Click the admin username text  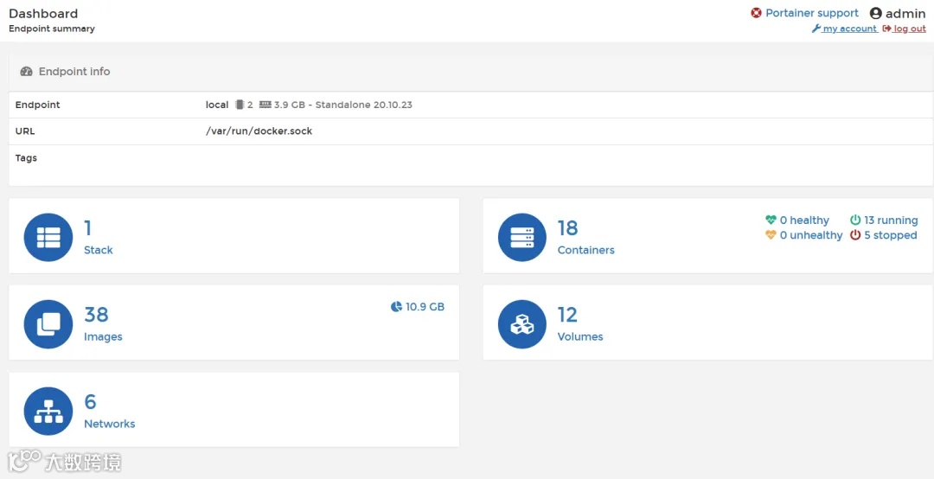905,13
